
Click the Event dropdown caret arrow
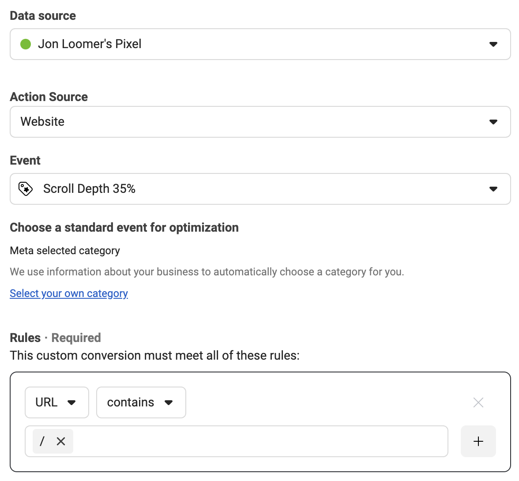tap(493, 189)
